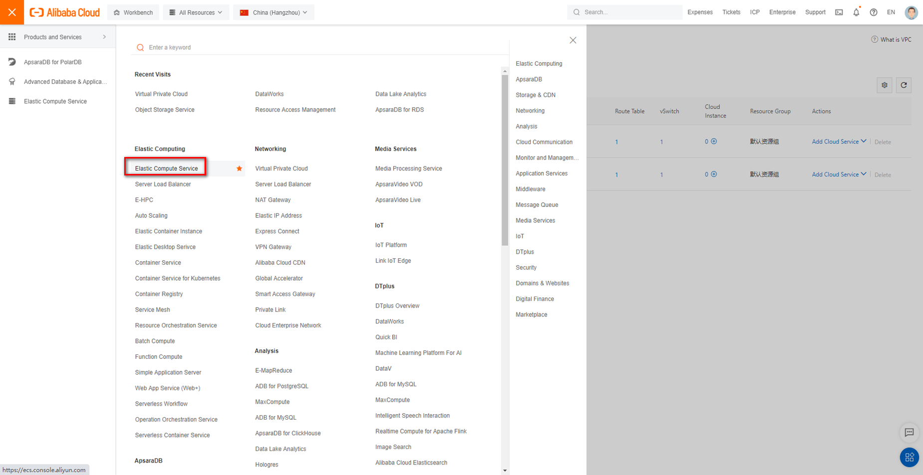Open the Workbench button

pos(133,12)
